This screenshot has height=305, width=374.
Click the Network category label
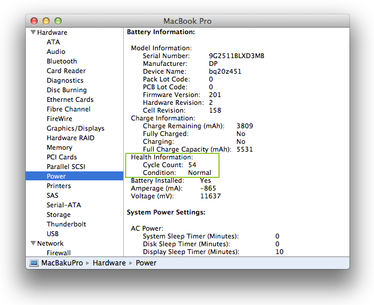[50, 243]
